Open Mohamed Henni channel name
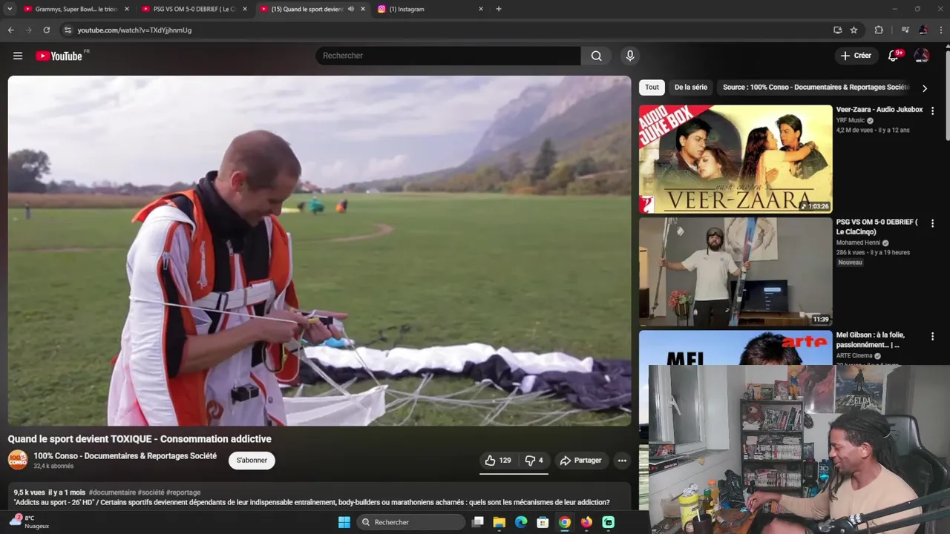The width and height of the screenshot is (950, 534). [x=858, y=243]
